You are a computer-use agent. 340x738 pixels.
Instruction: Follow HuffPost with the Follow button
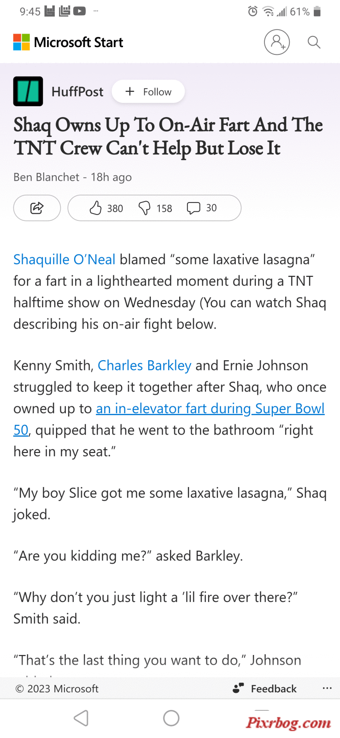coord(148,91)
